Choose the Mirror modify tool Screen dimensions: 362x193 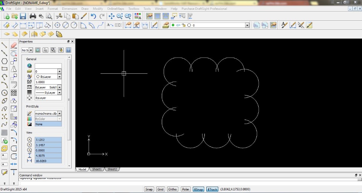coord(14,69)
